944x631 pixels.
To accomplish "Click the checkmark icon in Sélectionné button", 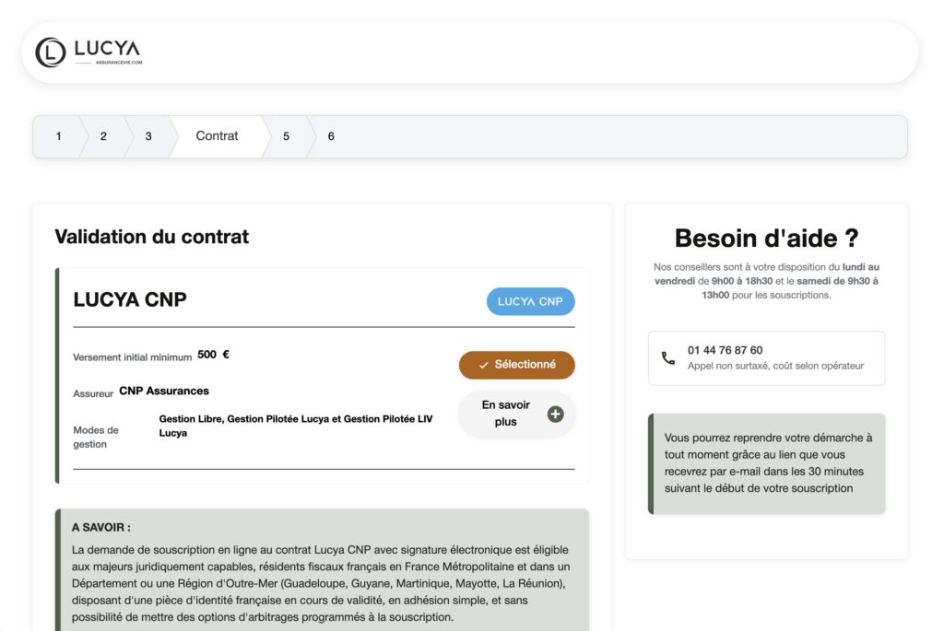I will click(x=484, y=365).
